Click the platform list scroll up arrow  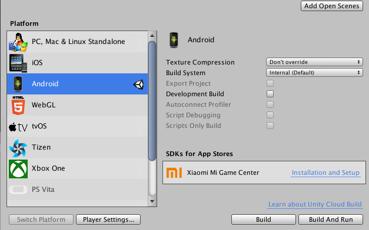tap(152, 36)
